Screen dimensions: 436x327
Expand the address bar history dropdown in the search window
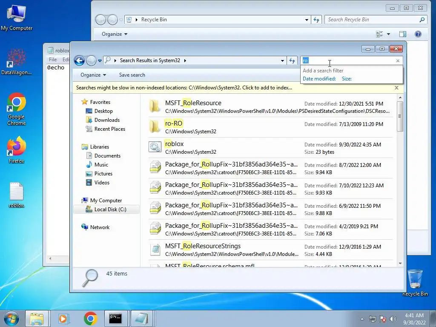click(x=282, y=60)
